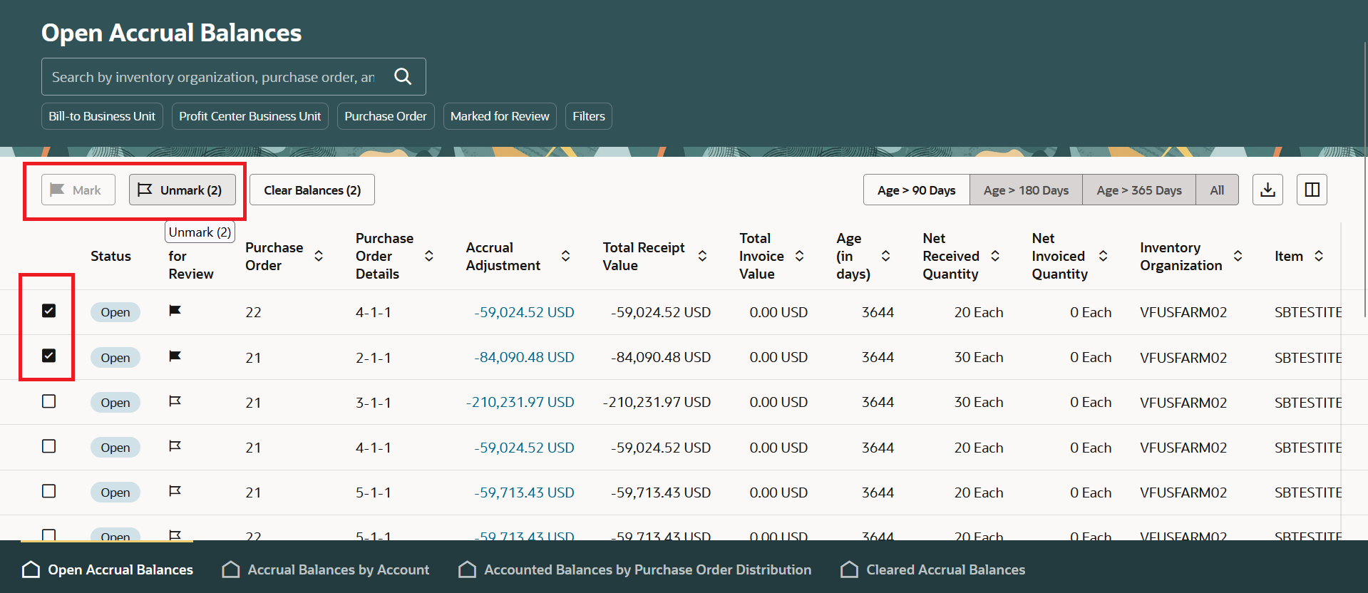Click the home icon for Open Accrual Balances
Image resolution: width=1368 pixels, height=593 pixels.
coord(31,569)
